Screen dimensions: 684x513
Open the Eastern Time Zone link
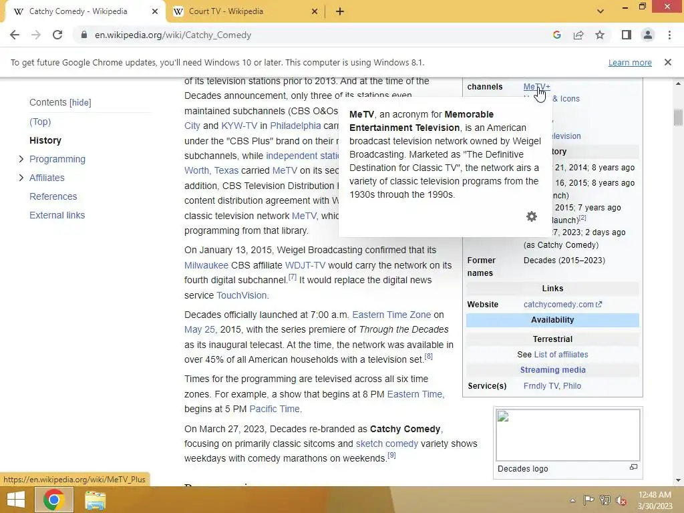tap(391, 315)
